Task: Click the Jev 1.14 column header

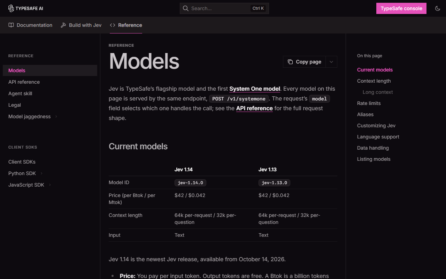Action: pyautogui.click(x=184, y=169)
